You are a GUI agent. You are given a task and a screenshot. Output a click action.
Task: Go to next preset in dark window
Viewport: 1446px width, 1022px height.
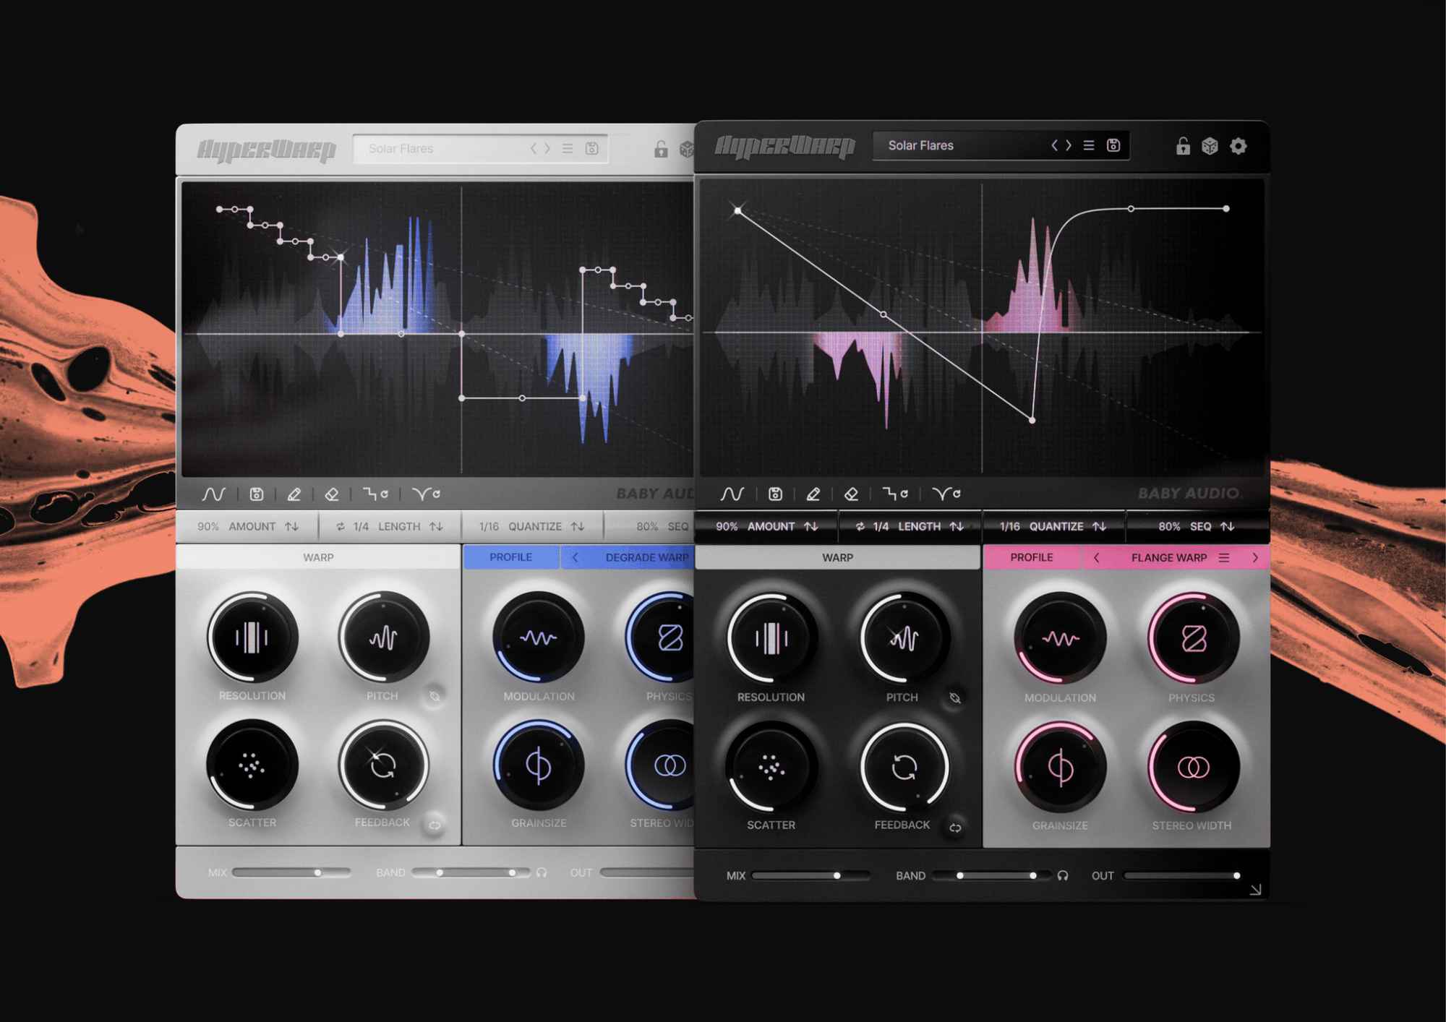(1069, 145)
